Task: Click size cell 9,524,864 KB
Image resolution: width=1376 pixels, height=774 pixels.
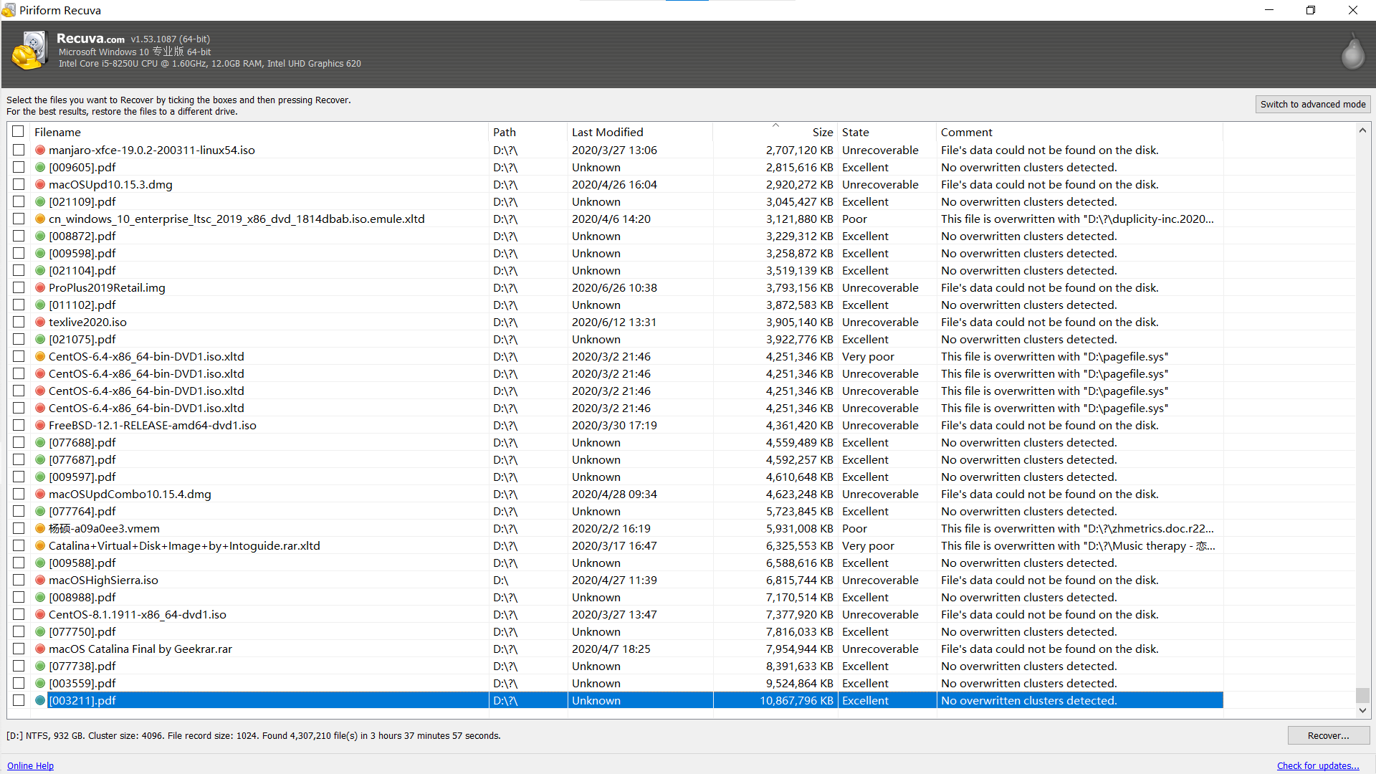Action: click(799, 683)
